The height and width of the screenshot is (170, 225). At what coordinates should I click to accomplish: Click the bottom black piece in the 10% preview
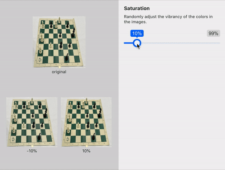[94, 136]
